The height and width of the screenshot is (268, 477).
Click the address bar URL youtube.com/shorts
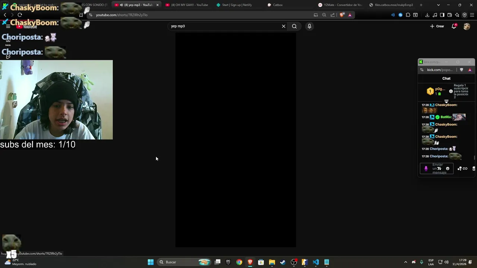click(121, 15)
